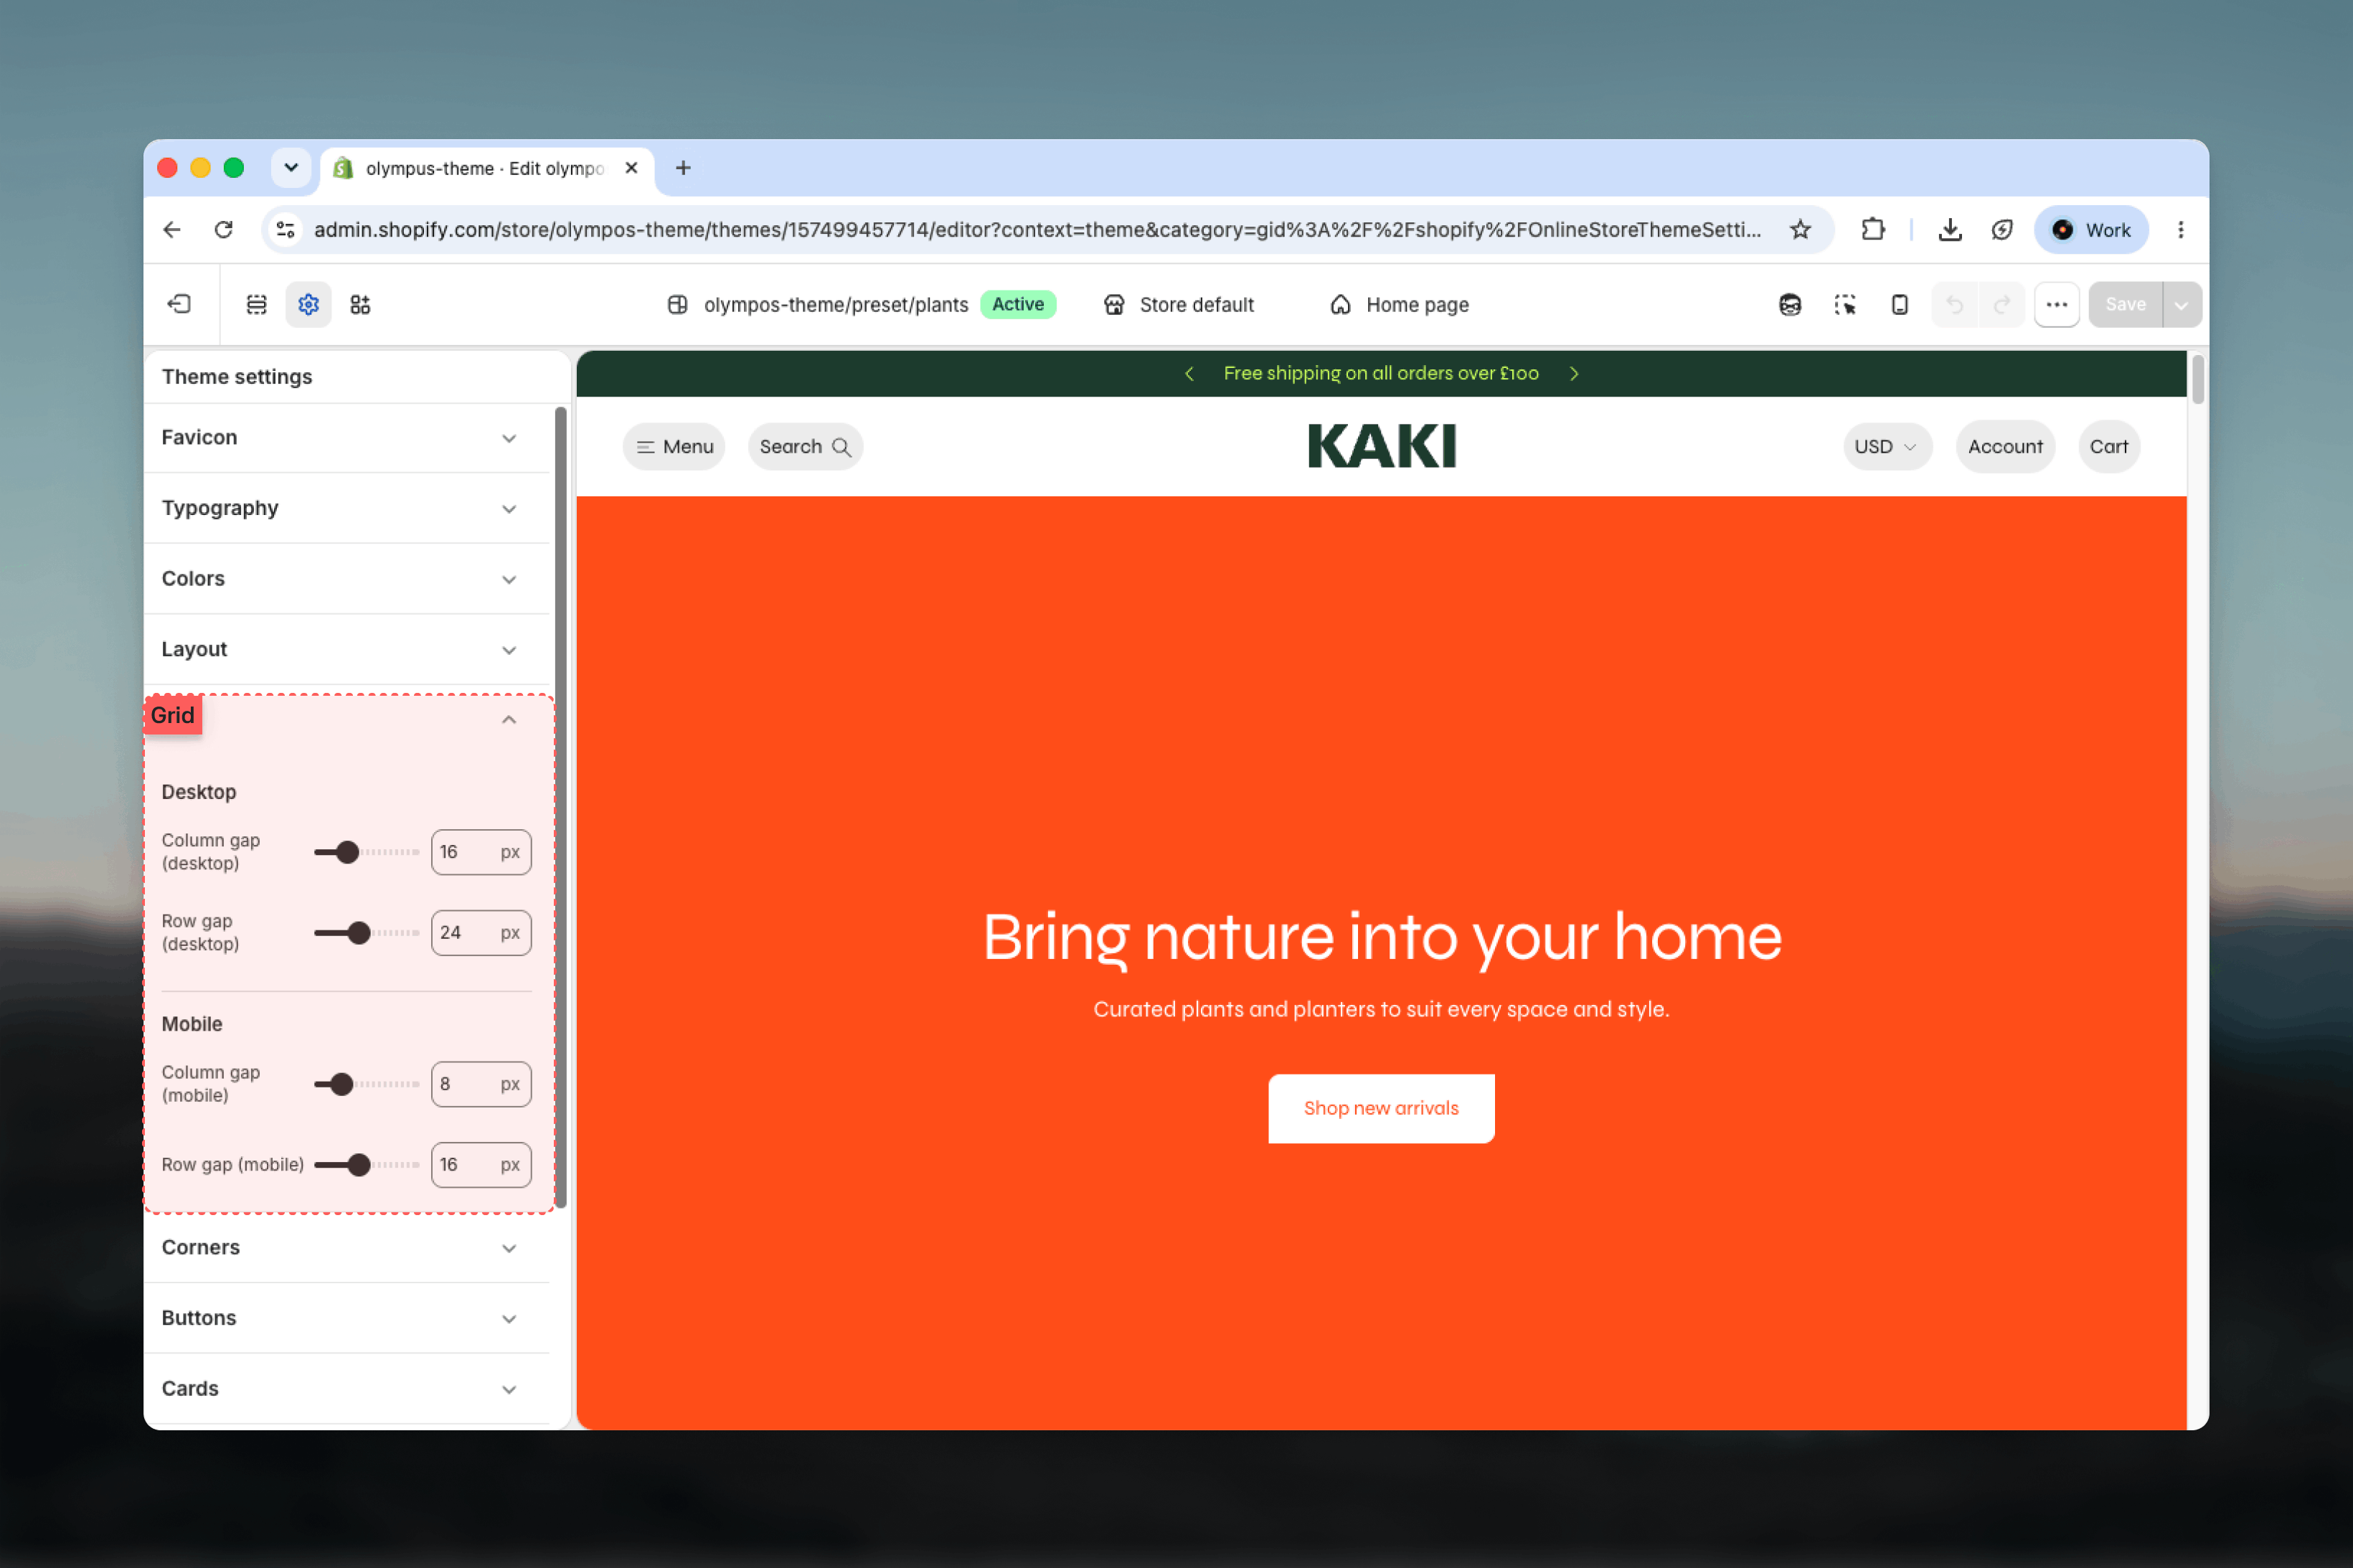Expand the Colors settings section
Image resolution: width=2353 pixels, height=1568 pixels.
click(347, 579)
